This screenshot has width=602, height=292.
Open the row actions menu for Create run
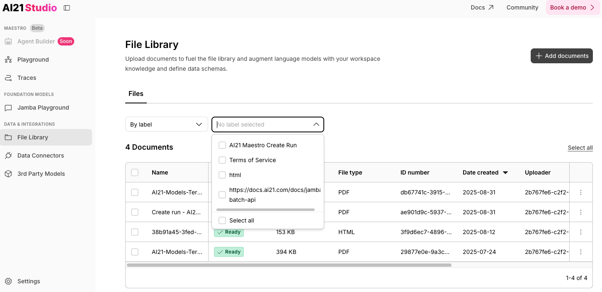click(581, 212)
